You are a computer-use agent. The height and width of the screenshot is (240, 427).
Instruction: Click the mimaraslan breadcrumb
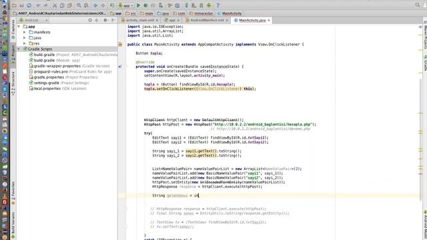pos(201,13)
